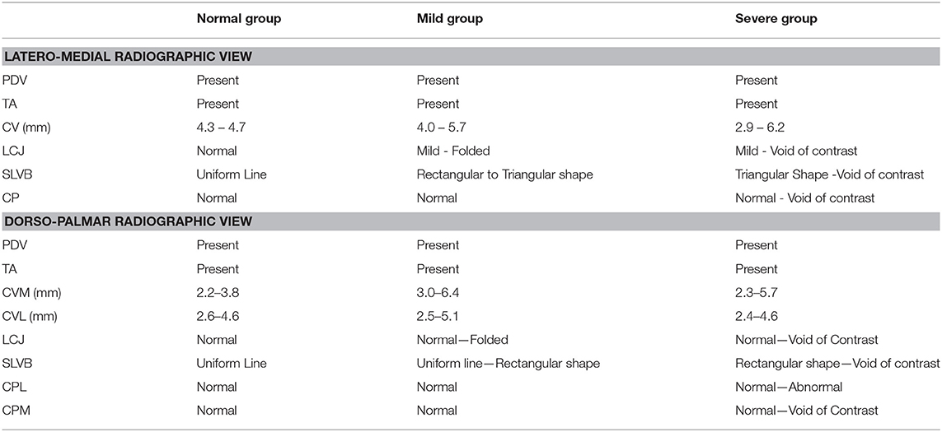Viewport: 942px width, 432px height.
Task: Select the value 2.9 – 6.2
Action: pyautogui.click(x=757, y=128)
